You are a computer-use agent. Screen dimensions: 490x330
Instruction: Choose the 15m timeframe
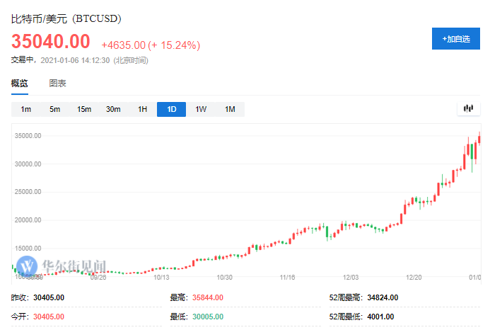coord(84,109)
